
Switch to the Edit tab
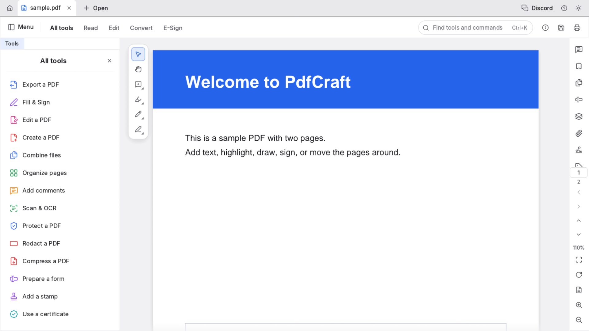pos(114,28)
